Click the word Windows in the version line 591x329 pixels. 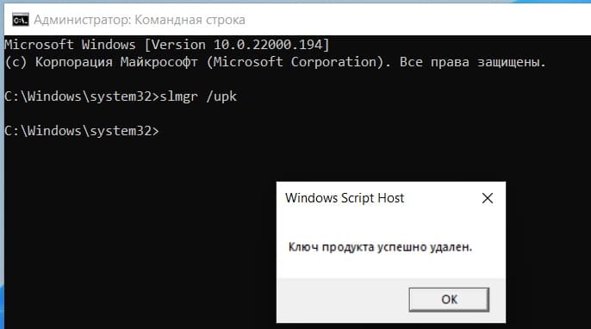pos(109,45)
